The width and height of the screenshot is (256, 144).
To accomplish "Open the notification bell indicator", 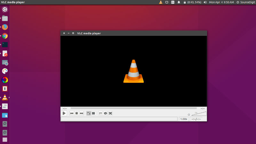I will pos(179,2).
